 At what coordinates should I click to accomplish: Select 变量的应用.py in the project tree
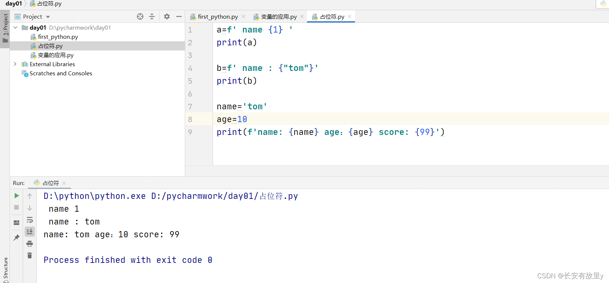coord(56,55)
